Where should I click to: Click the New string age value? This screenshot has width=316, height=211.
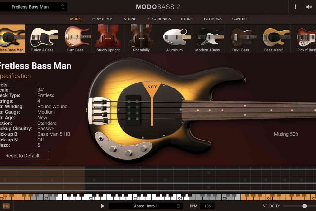[x=42, y=118]
